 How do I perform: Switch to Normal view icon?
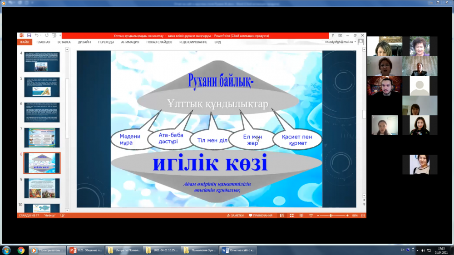(282, 216)
